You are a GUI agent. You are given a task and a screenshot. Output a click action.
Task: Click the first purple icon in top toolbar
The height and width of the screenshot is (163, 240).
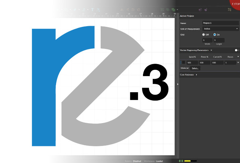pos(200,10)
